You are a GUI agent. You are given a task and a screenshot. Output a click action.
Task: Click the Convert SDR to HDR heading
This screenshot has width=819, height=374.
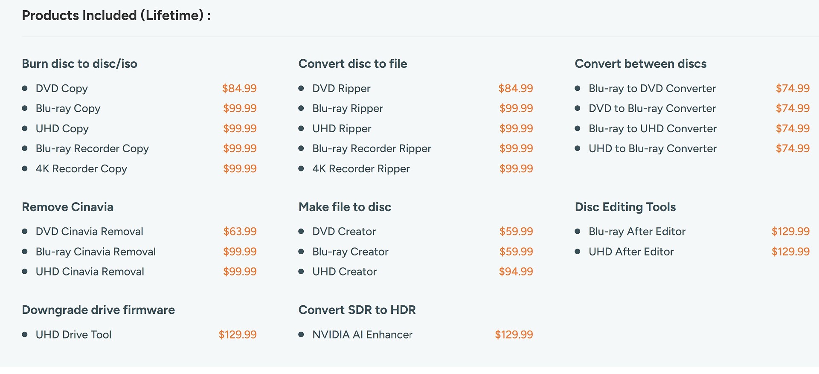coord(357,310)
